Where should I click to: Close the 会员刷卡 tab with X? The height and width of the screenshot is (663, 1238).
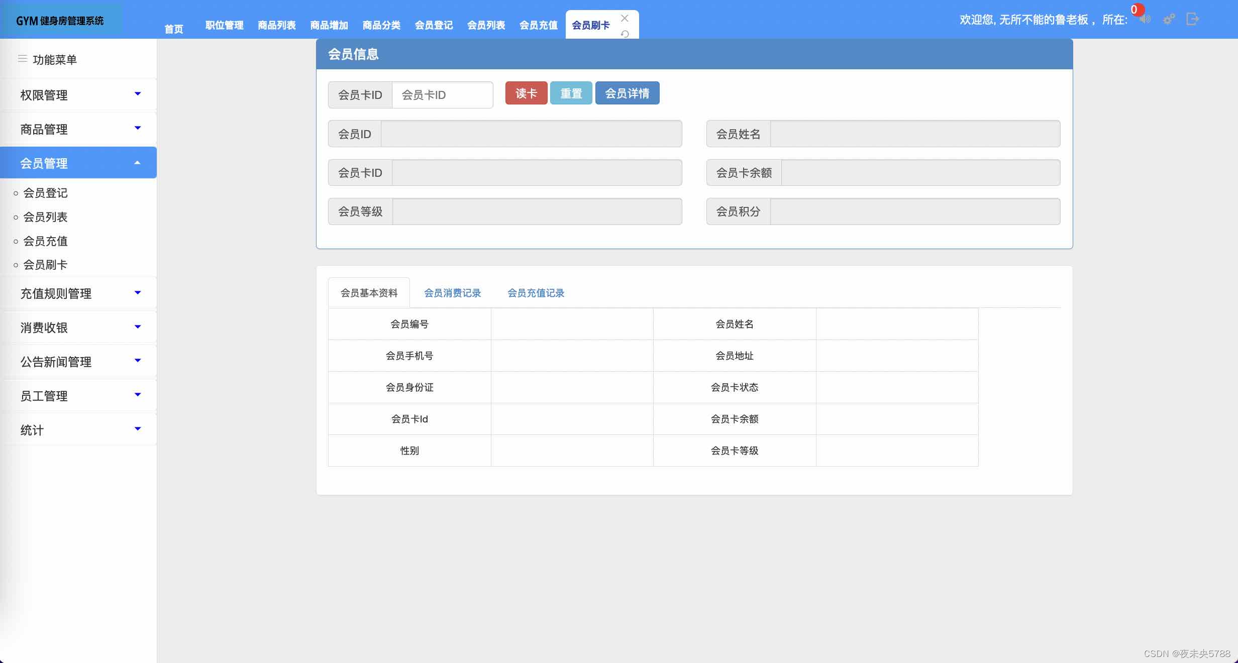(x=625, y=18)
